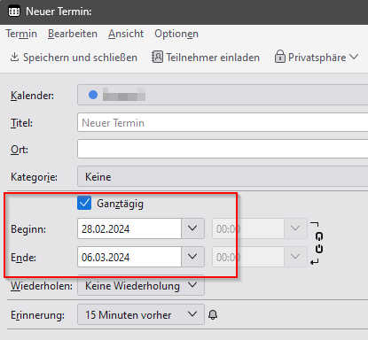Click the Privatsphäre toolbar button label
Screen dimensions: 368x340
coord(317,58)
